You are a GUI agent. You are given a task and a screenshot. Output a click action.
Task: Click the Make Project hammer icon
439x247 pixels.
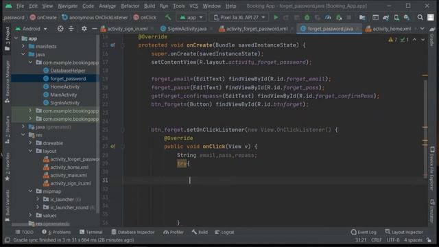coord(168,17)
